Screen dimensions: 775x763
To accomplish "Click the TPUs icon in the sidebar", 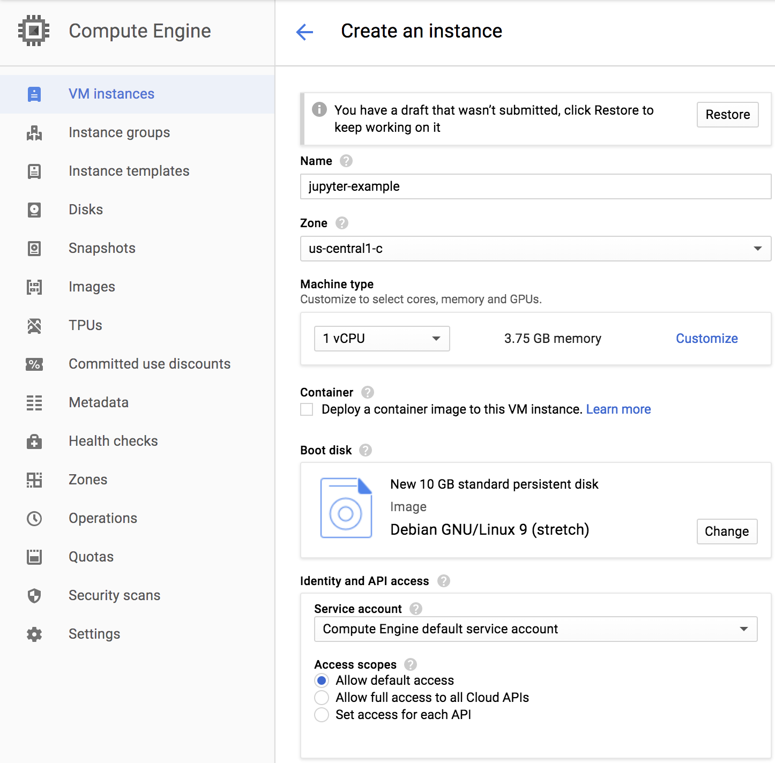I will [34, 326].
